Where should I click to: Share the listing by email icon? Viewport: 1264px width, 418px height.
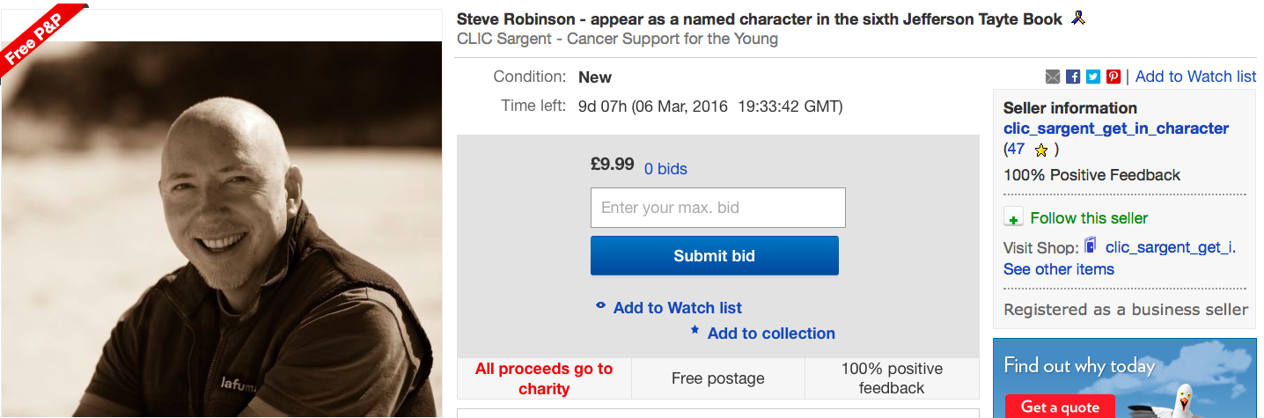coord(1053,77)
